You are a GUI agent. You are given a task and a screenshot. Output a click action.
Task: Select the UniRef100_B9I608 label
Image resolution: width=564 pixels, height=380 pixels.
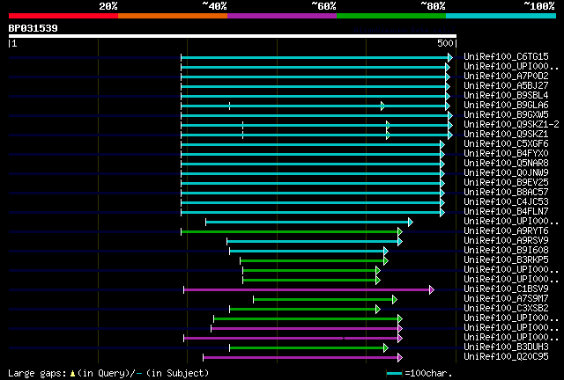pos(506,251)
